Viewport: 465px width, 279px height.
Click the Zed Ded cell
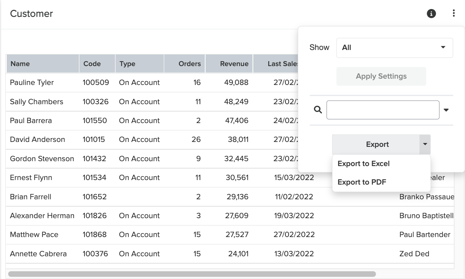[414, 254]
